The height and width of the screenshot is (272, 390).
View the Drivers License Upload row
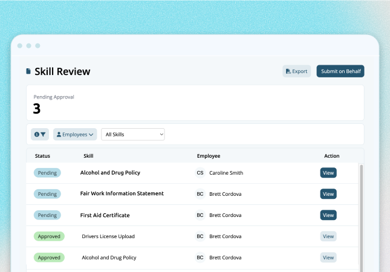click(x=328, y=236)
